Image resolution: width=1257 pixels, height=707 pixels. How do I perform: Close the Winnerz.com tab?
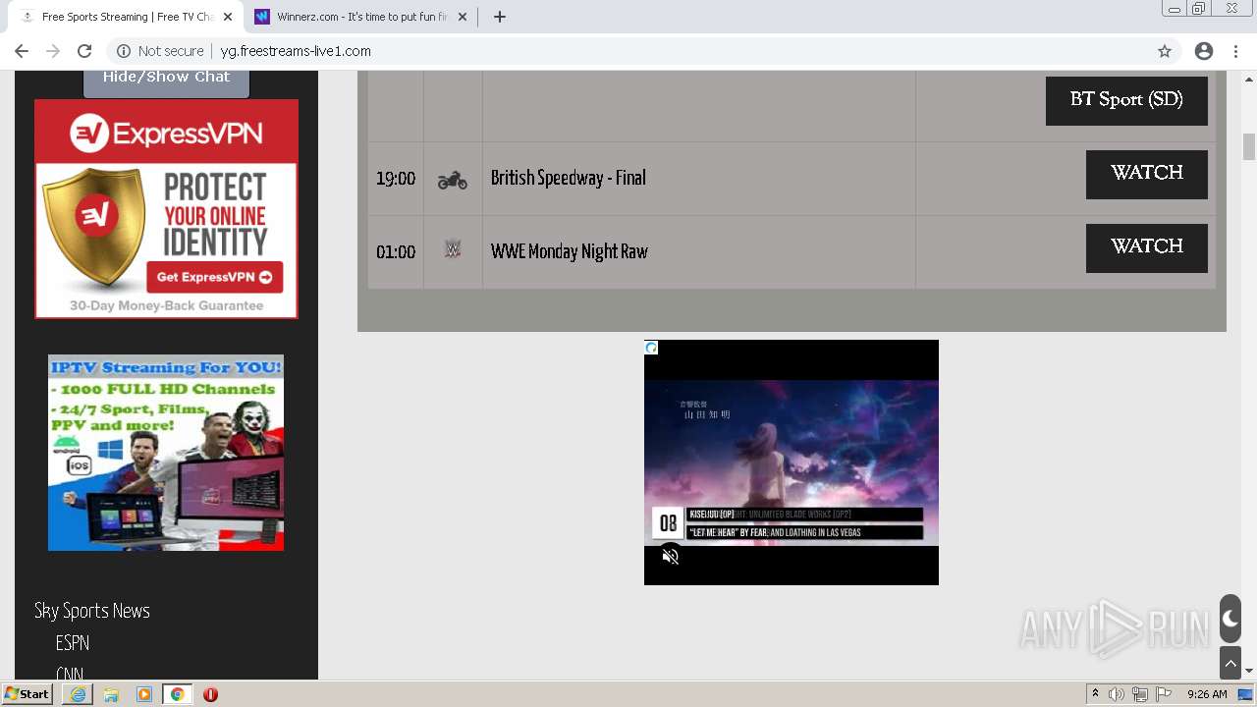(x=463, y=17)
